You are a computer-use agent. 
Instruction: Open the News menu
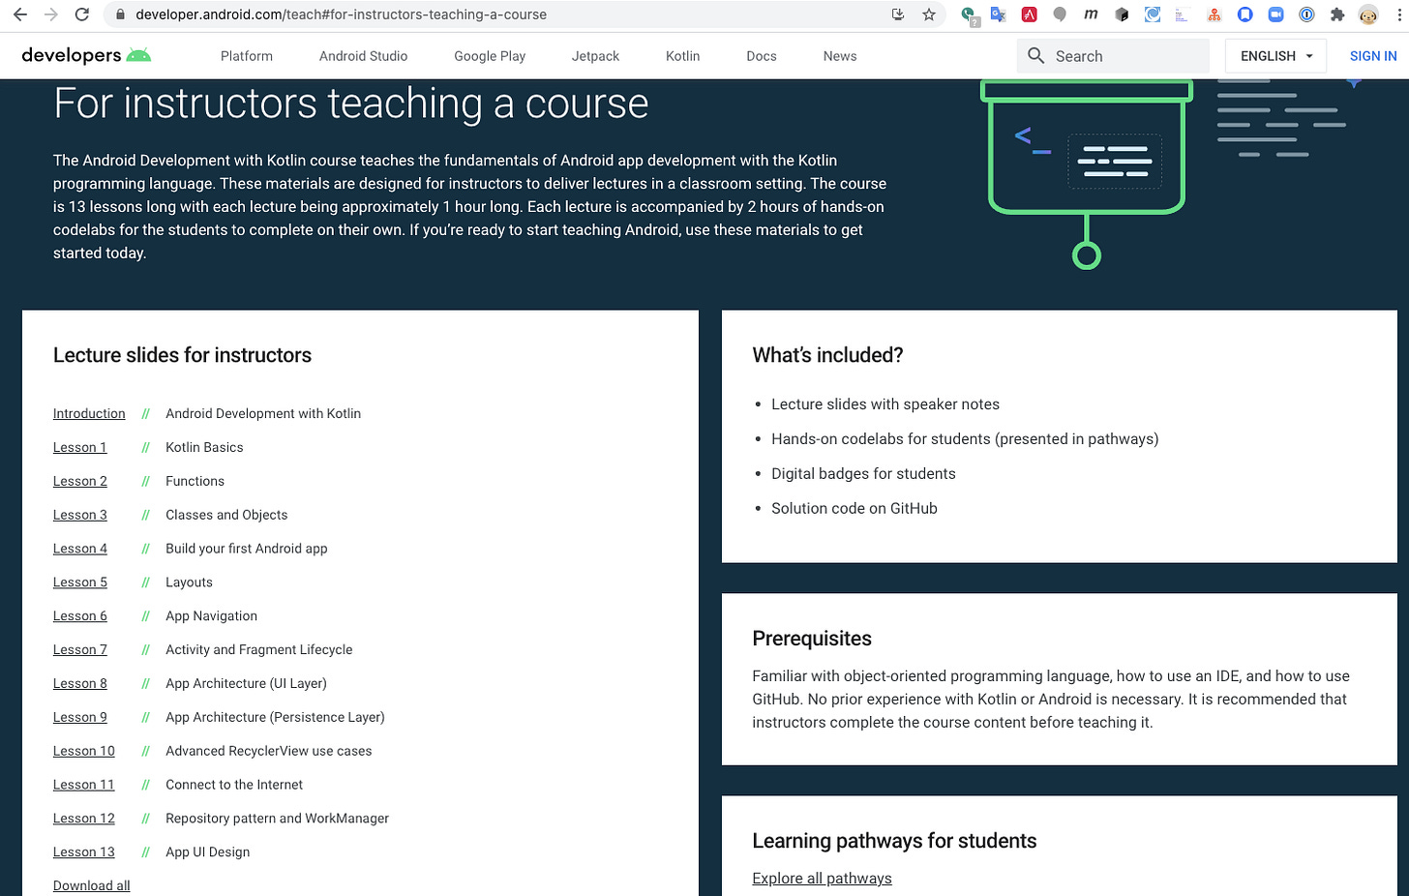tap(840, 56)
